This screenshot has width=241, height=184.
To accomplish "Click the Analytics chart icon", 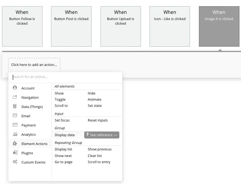I will (x=15, y=134).
